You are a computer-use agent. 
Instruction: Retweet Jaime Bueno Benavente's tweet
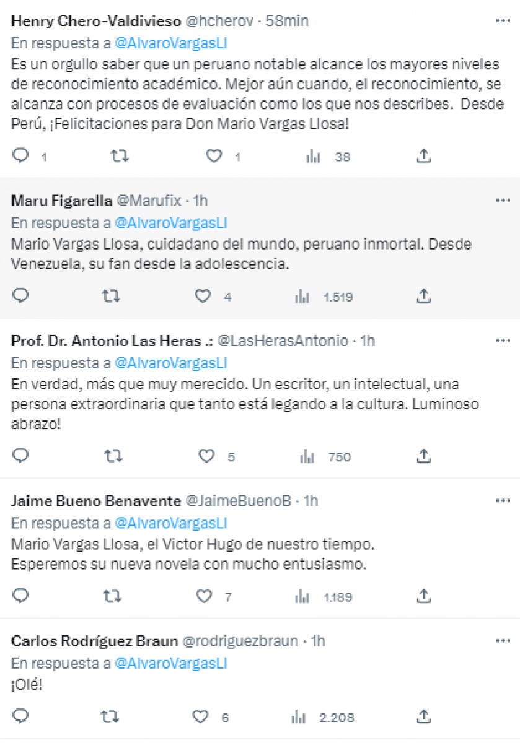click(x=112, y=597)
